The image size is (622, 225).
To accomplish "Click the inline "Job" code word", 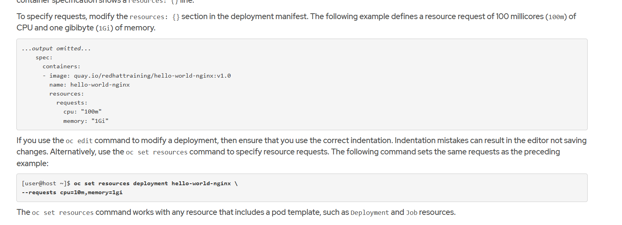I will [x=412, y=213].
